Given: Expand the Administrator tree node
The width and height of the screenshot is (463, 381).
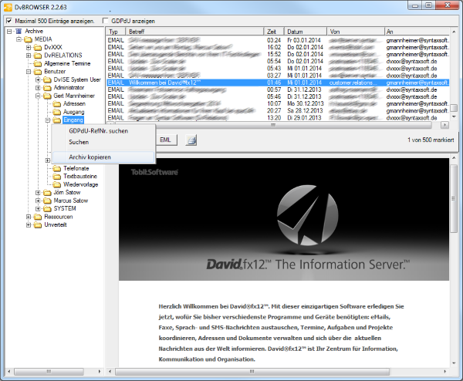Looking at the screenshot, I should 38,88.
